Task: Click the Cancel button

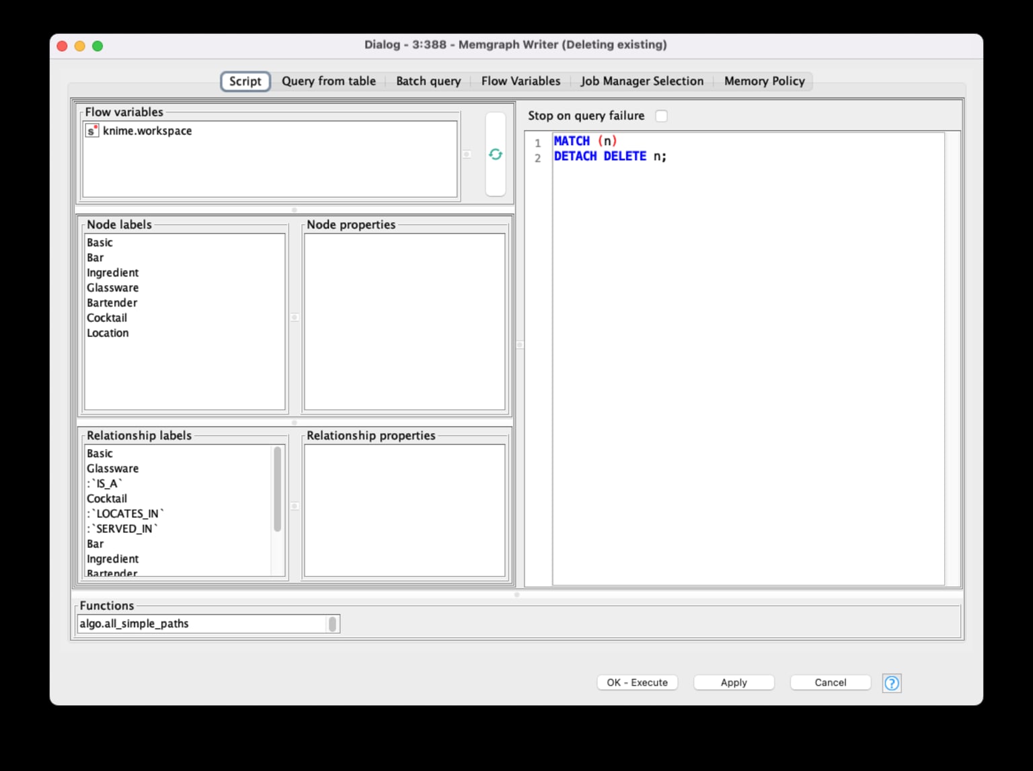Action: [x=831, y=682]
